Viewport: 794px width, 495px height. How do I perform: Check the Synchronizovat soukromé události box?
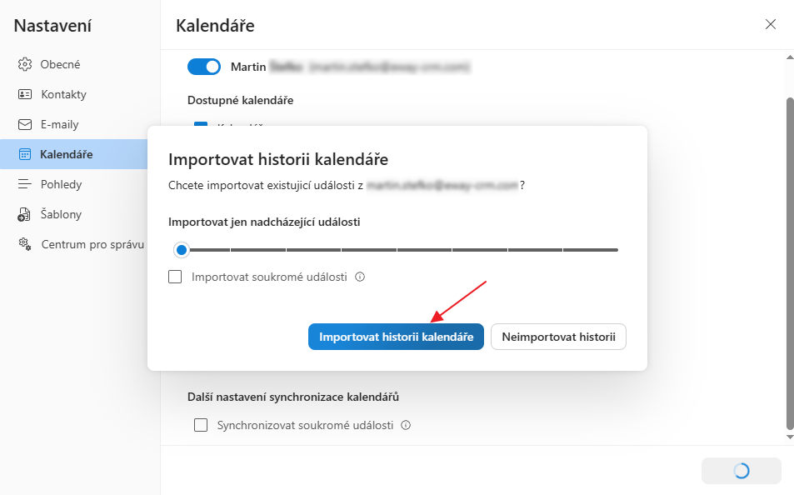201,425
